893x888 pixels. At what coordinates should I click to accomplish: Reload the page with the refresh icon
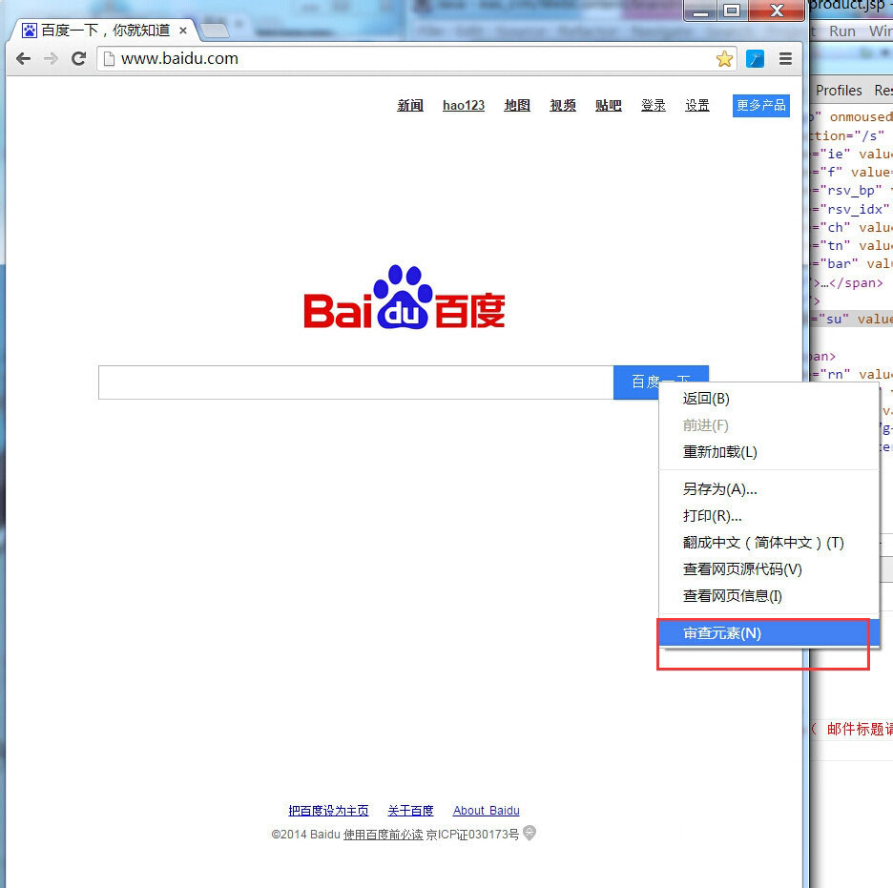78,58
